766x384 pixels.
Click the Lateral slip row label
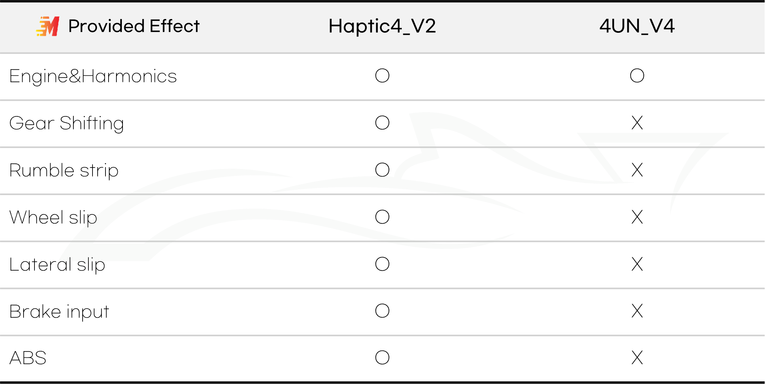tap(57, 265)
